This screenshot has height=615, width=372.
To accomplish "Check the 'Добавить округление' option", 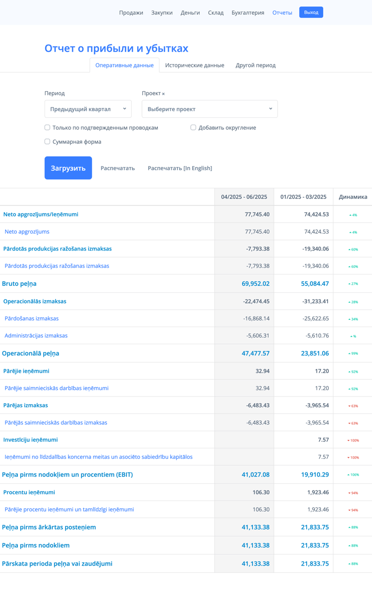I will point(193,127).
